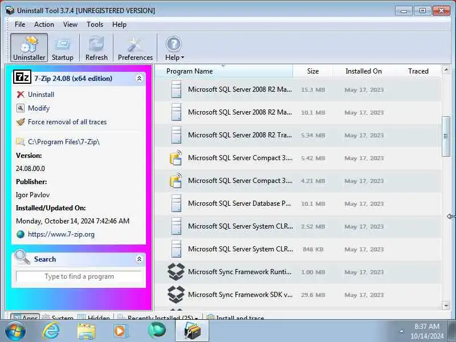Click the scrollbar up arrow
The height and width of the screenshot is (342, 456).
click(446, 70)
